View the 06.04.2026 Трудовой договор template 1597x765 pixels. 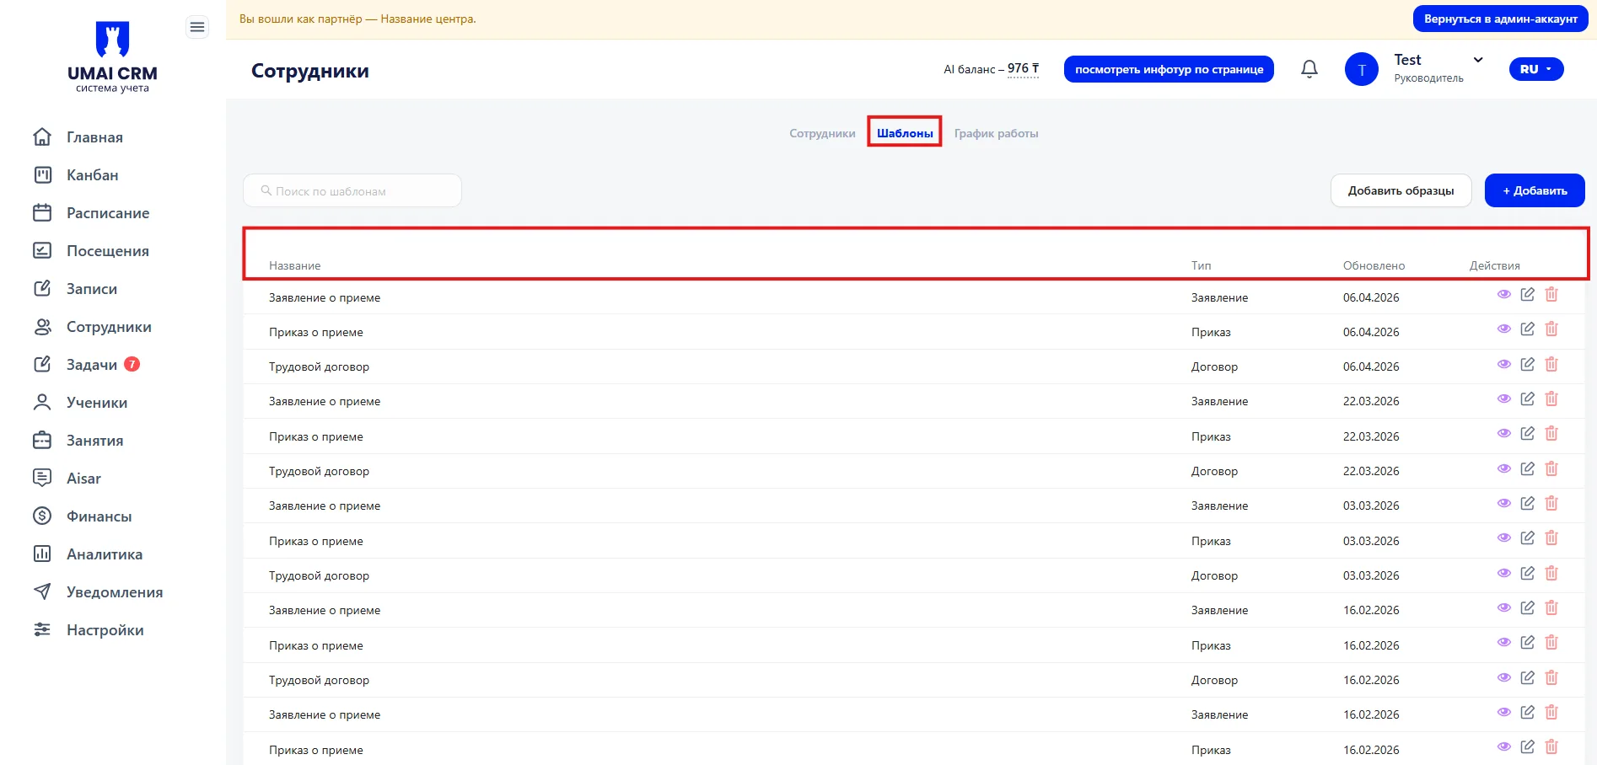1504,364
